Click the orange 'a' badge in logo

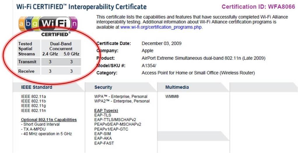[22, 24]
